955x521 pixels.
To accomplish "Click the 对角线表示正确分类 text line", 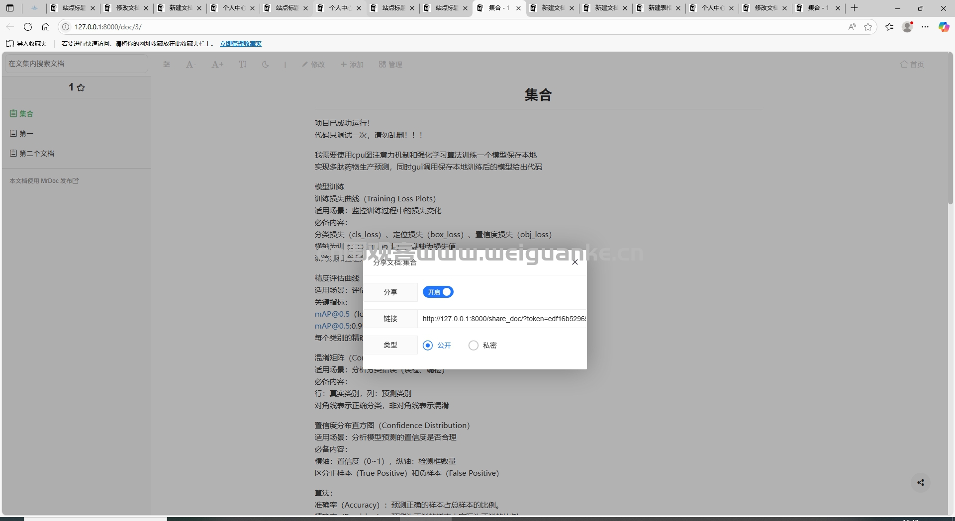I will coord(382,405).
